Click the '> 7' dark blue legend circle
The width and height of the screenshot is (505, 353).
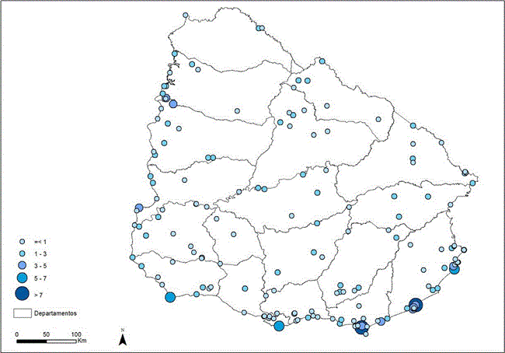[23, 292]
